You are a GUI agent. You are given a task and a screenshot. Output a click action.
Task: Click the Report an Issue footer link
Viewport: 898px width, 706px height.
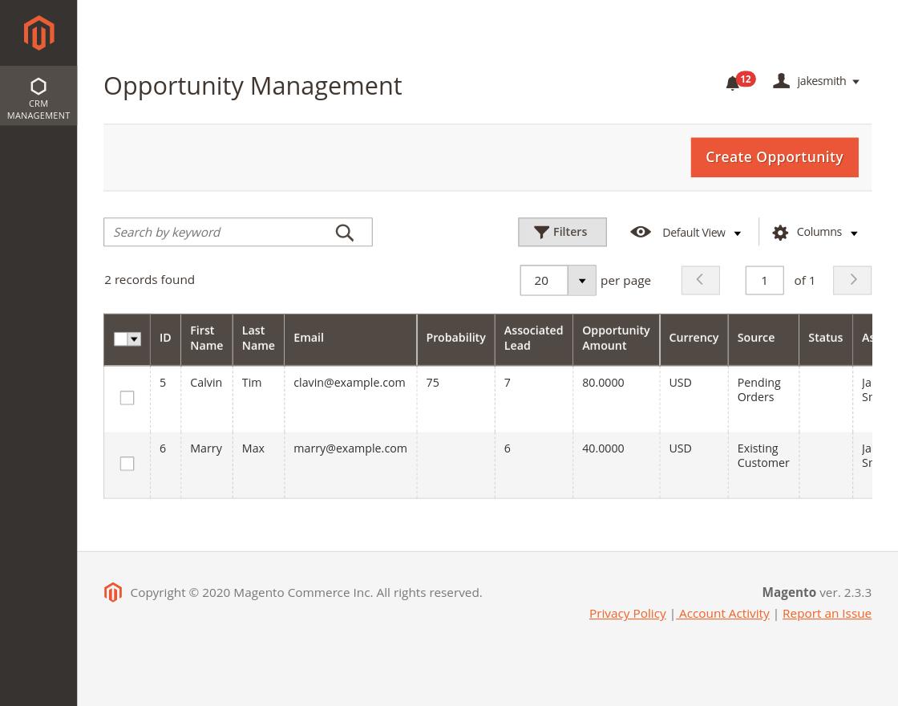[x=827, y=613]
